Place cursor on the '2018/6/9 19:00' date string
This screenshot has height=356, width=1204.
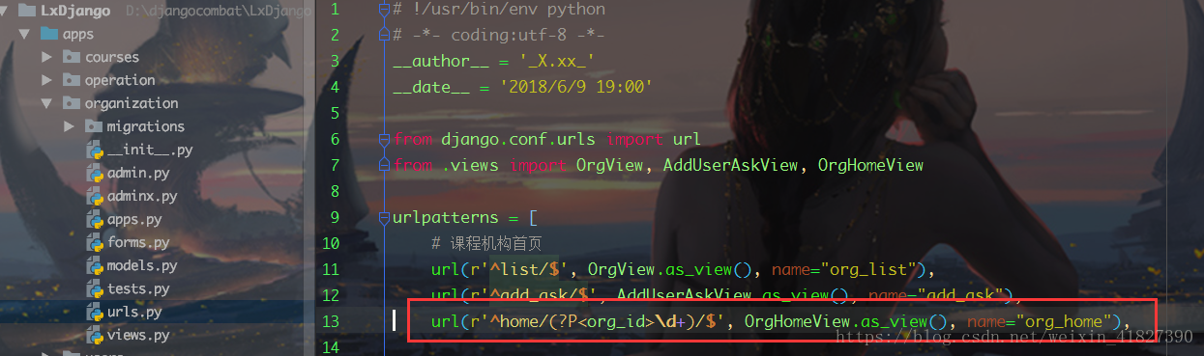576,87
